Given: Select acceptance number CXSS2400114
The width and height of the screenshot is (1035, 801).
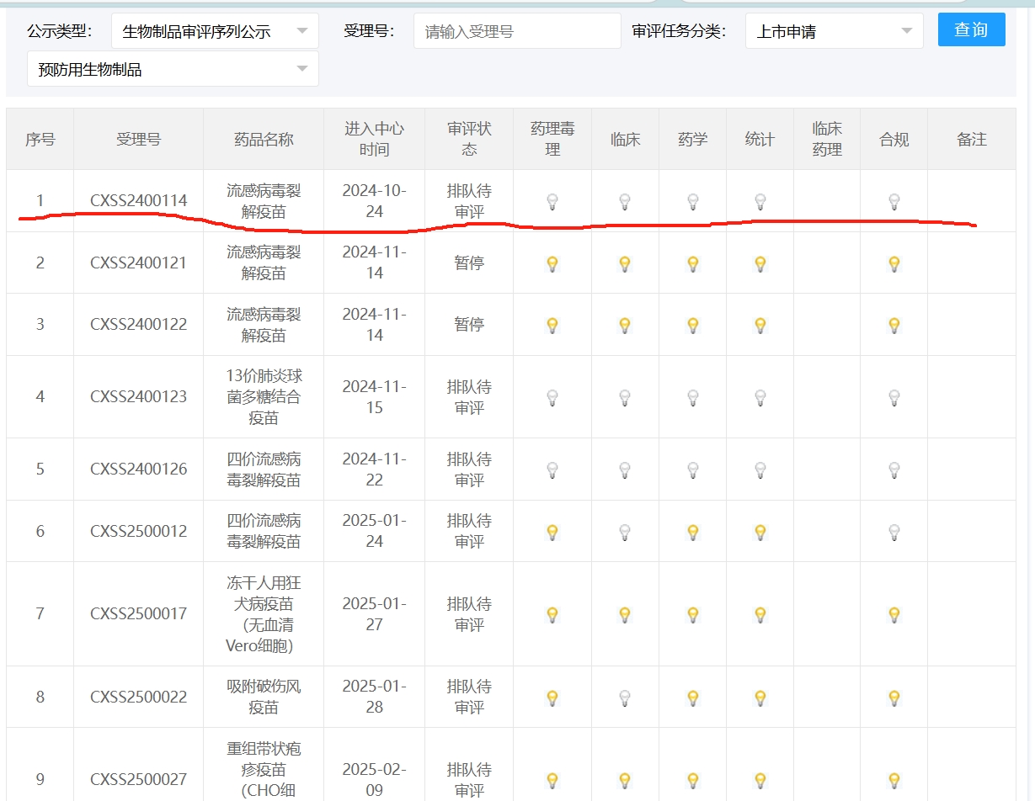Looking at the screenshot, I should 139,201.
